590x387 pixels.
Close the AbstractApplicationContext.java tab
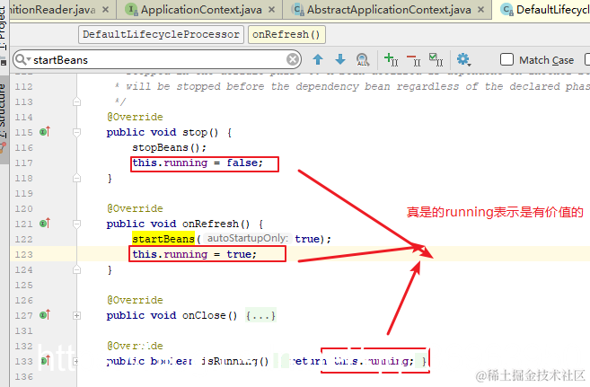(480, 9)
